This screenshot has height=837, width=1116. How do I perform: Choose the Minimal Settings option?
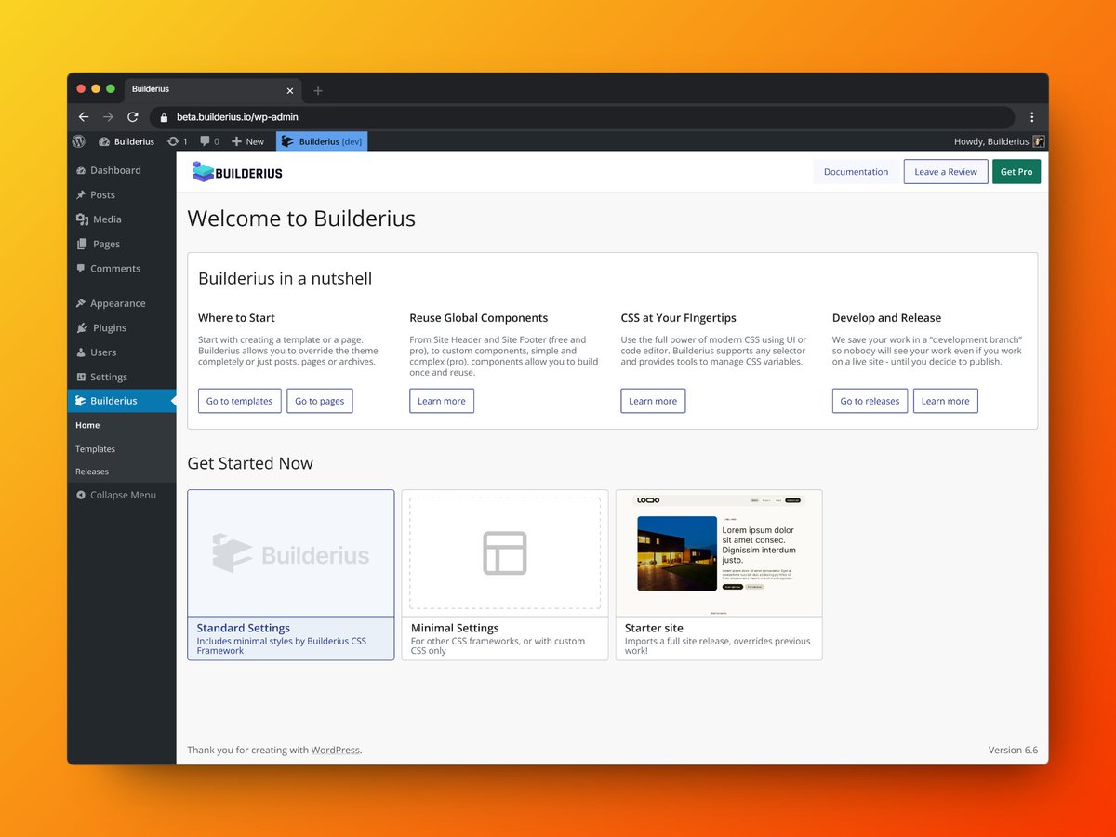pyautogui.click(x=504, y=574)
